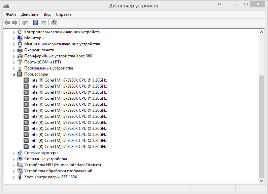This screenshot has height=194, width=268.
Task: Open the Вид menu
Action: click(x=47, y=14)
